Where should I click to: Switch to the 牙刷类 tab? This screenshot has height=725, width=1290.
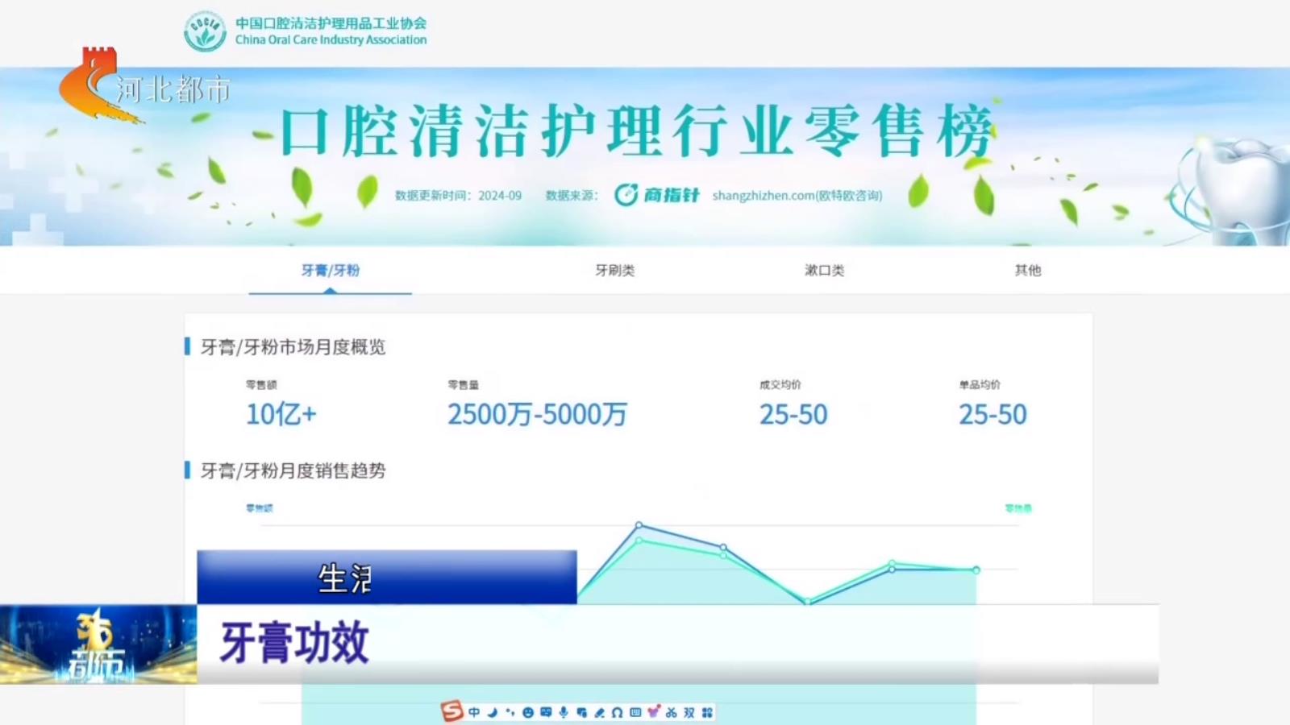pos(614,271)
